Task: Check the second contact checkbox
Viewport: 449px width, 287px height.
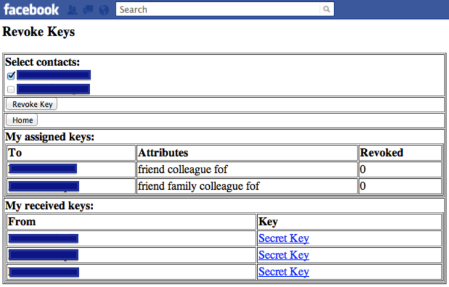Action: (x=11, y=89)
